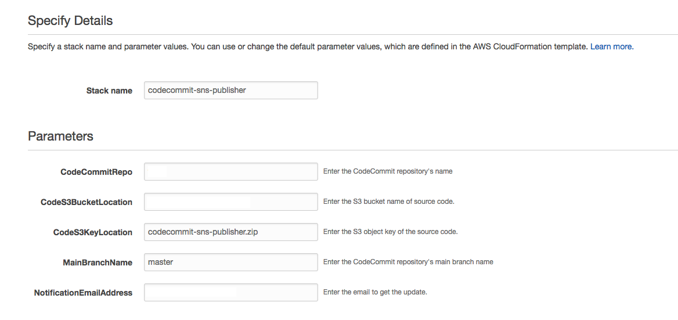
Task: Click the Stack name input field
Action: 230,90
